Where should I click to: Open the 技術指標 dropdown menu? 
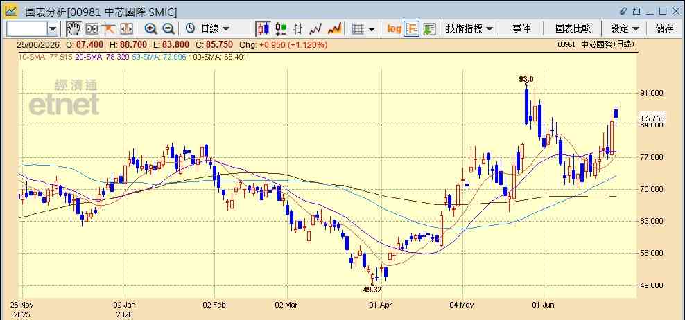469,29
